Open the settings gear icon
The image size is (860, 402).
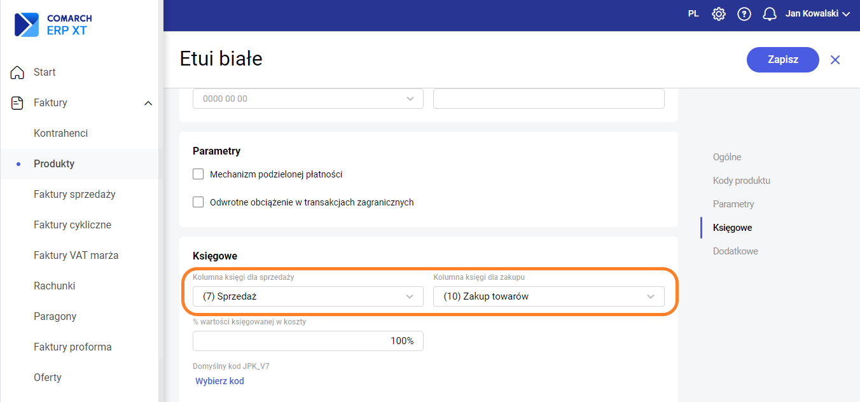pos(719,14)
